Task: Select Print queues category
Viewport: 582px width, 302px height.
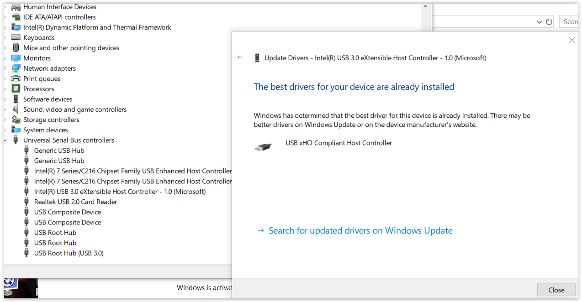Action: click(42, 78)
